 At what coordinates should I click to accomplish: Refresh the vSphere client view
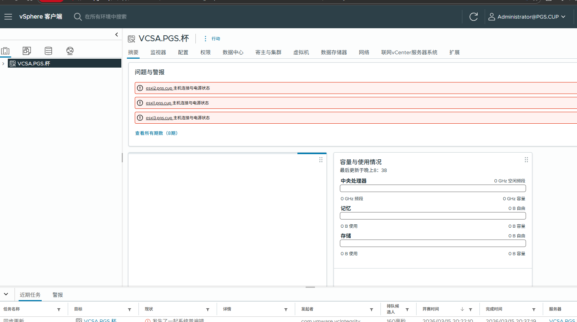click(x=474, y=17)
